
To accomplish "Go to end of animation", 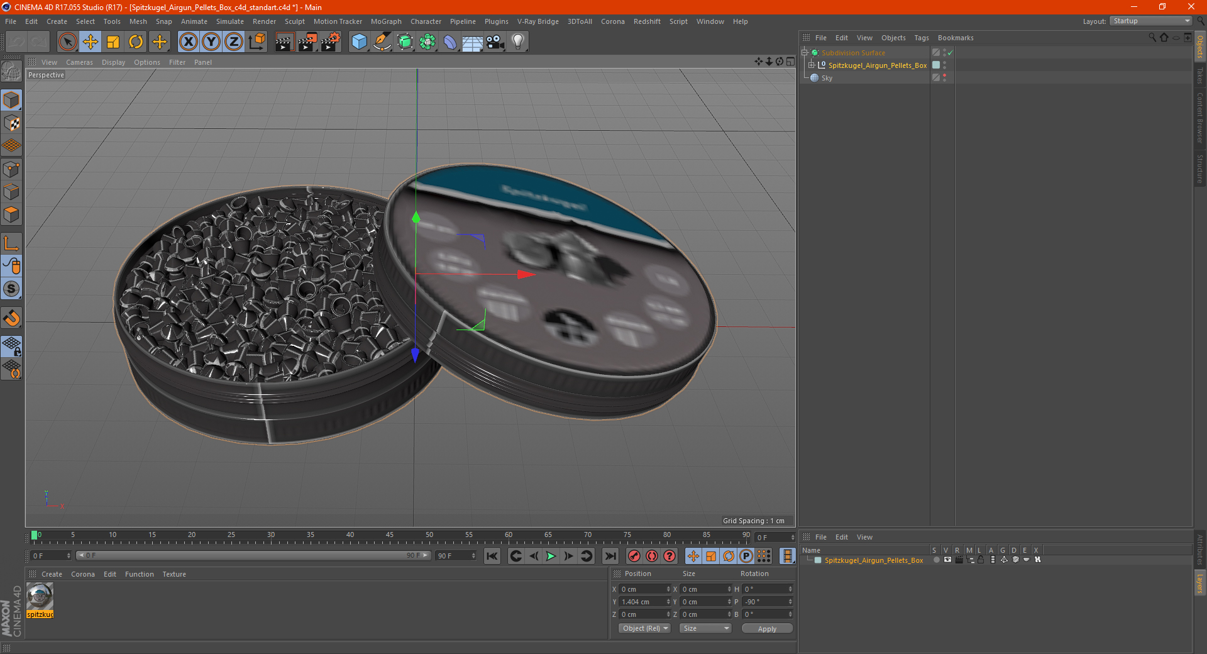I will [x=610, y=556].
